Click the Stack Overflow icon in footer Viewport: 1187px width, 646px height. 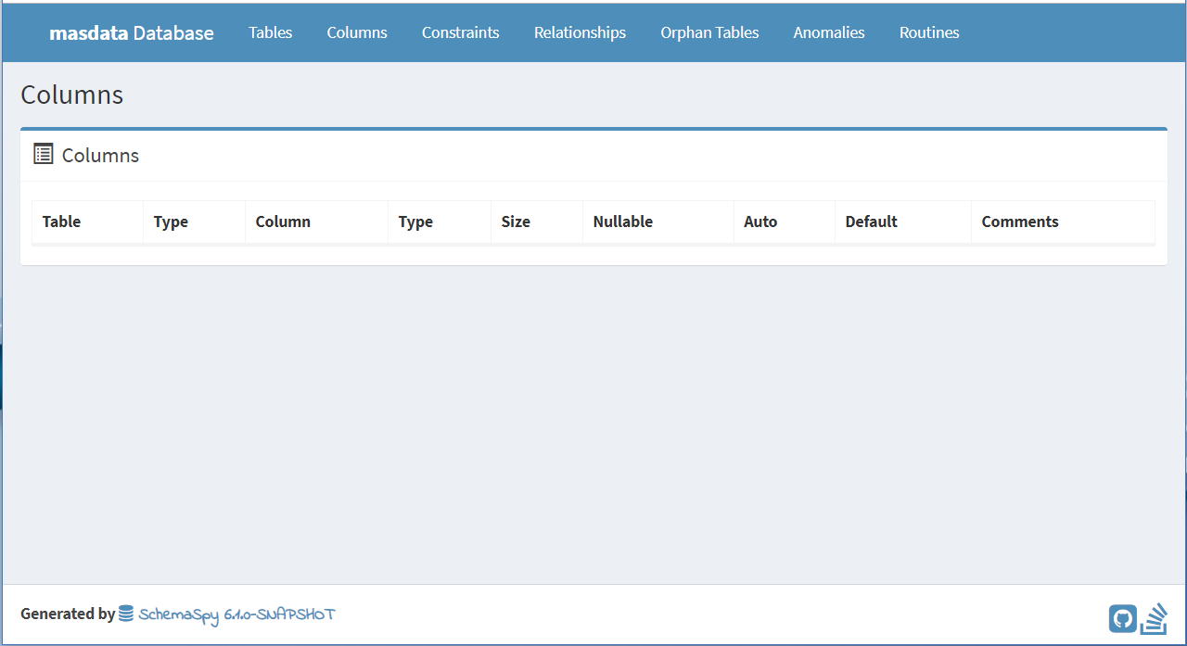click(1154, 617)
